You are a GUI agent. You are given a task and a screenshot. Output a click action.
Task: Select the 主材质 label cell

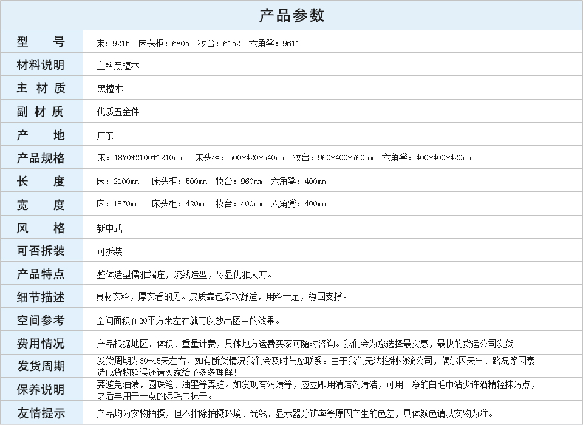click(x=41, y=88)
